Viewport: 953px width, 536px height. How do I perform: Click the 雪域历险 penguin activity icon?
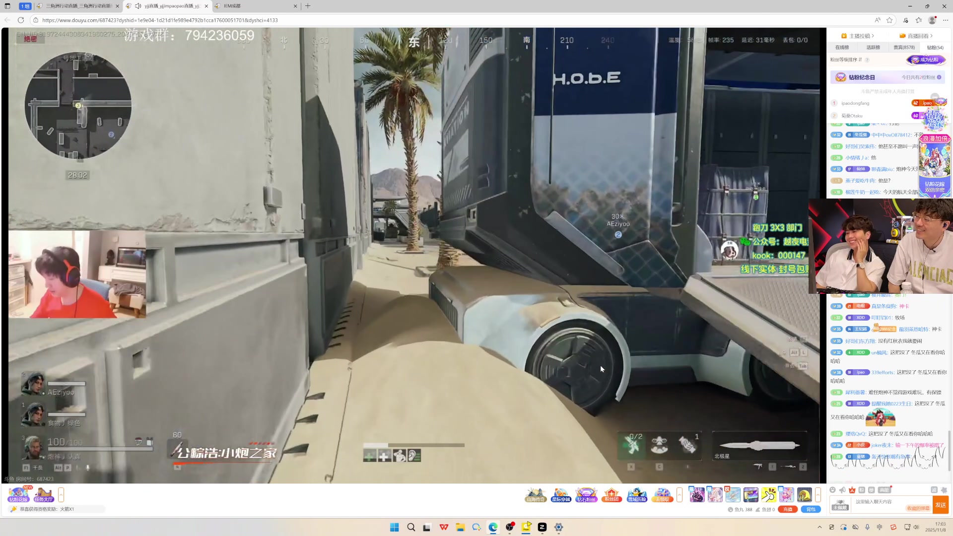click(x=637, y=495)
